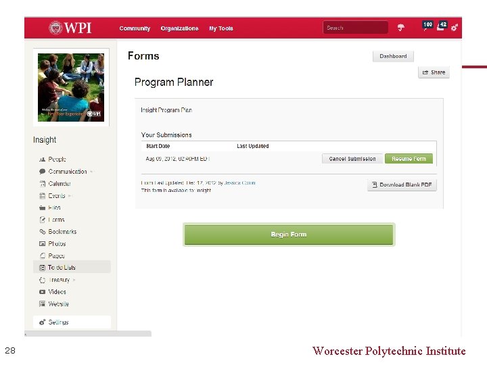Open the inbox icon showing 42

[x=442, y=26]
